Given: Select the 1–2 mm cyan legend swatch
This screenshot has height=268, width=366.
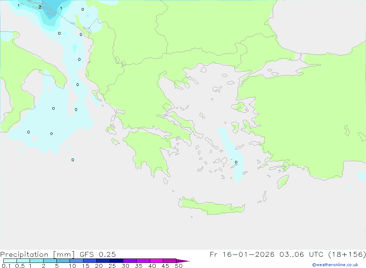Looking at the screenshot, I should click(x=36, y=261).
